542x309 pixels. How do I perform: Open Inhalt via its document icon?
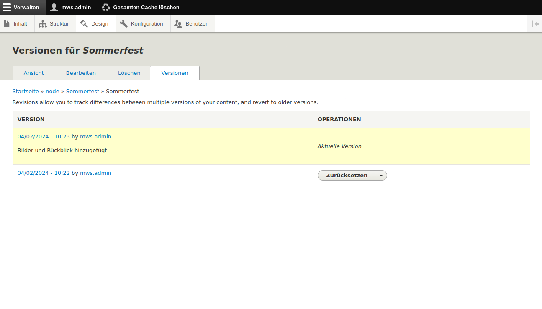click(7, 24)
